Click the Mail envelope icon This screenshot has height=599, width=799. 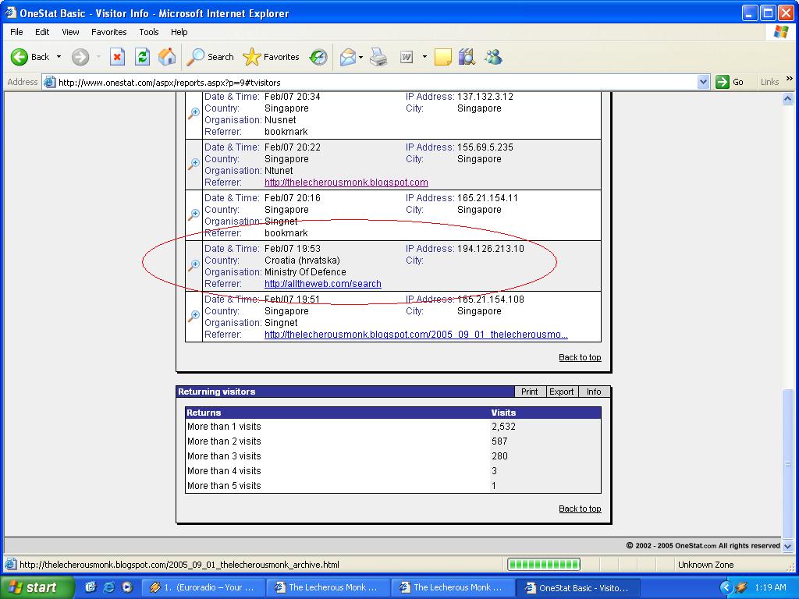click(x=347, y=56)
